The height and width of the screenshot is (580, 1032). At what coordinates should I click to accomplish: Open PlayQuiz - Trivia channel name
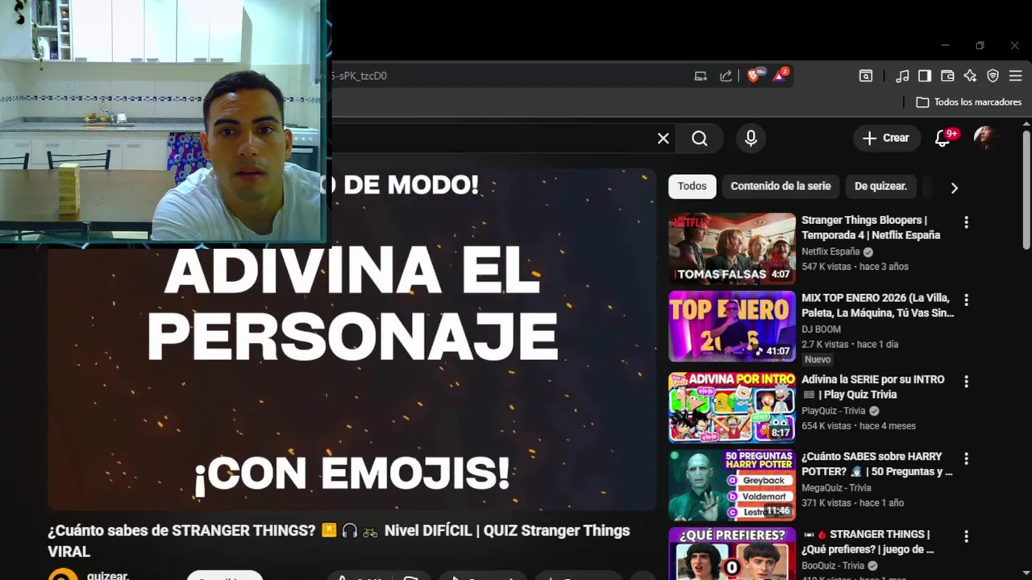pos(834,411)
